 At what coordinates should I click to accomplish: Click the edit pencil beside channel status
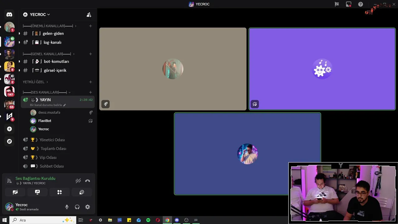(x=65, y=105)
